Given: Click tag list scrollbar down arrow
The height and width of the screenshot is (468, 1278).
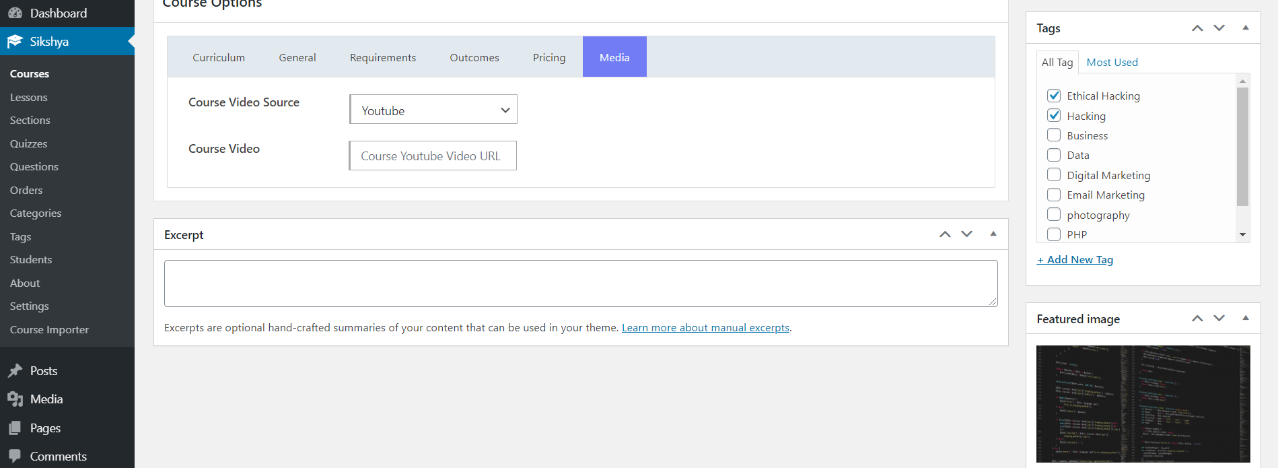Looking at the screenshot, I should (x=1242, y=235).
